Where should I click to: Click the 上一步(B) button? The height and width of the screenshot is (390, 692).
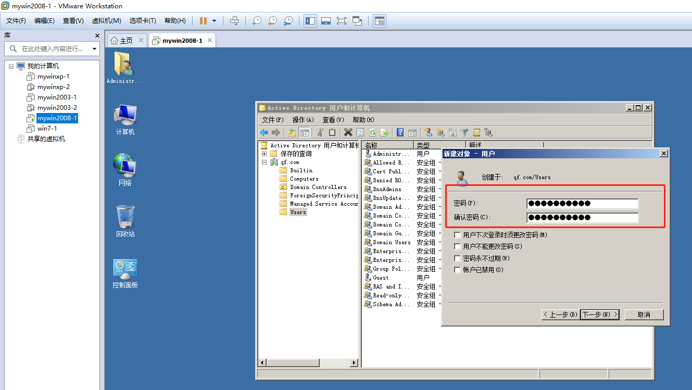(560, 314)
